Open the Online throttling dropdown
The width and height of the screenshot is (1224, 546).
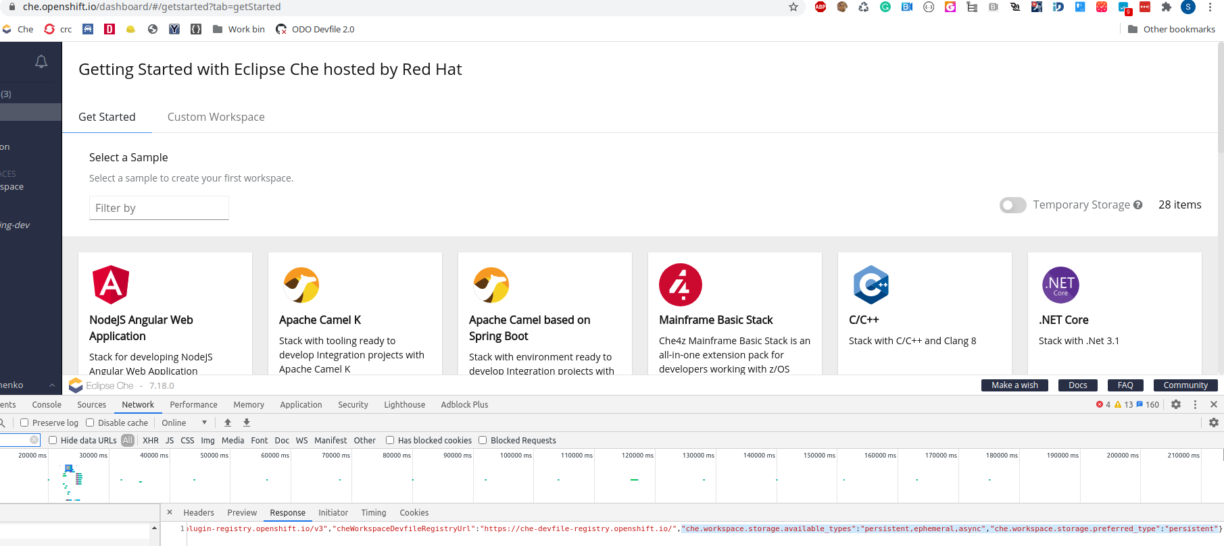(185, 423)
